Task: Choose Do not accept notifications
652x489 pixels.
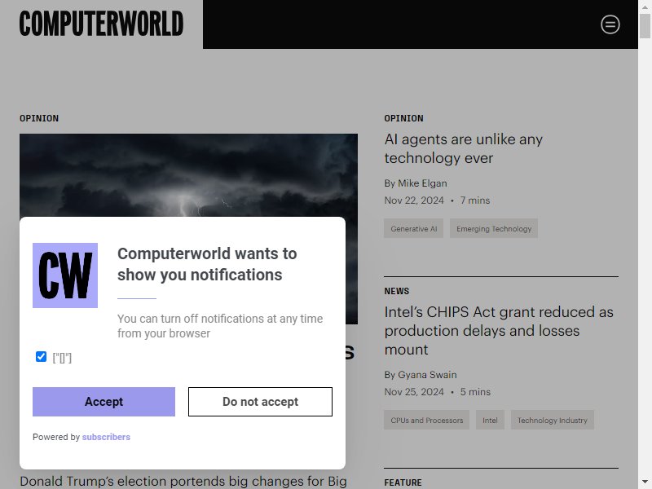Action: coord(260,402)
